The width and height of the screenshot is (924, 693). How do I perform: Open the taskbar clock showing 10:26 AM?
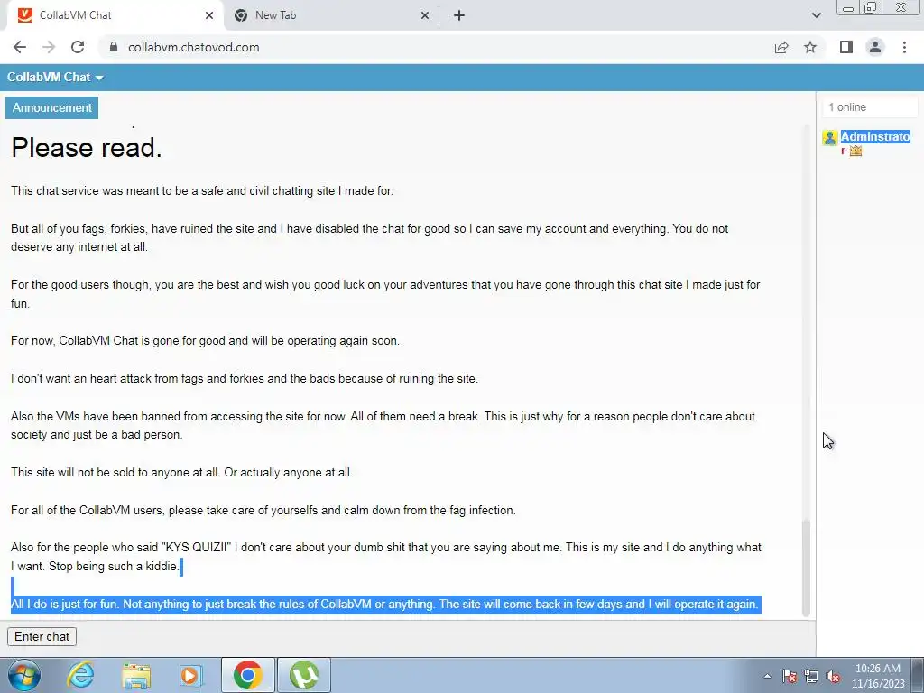pyautogui.click(x=877, y=676)
